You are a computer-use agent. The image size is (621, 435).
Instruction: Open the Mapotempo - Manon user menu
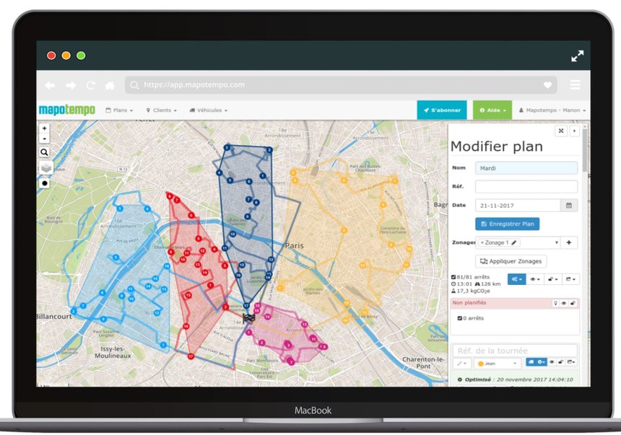(552, 110)
